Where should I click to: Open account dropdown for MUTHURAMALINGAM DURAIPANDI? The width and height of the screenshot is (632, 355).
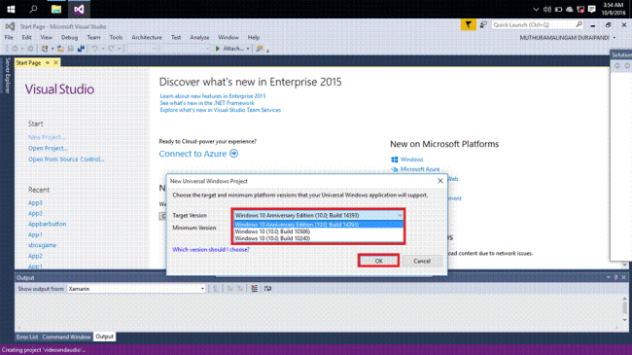click(x=614, y=38)
